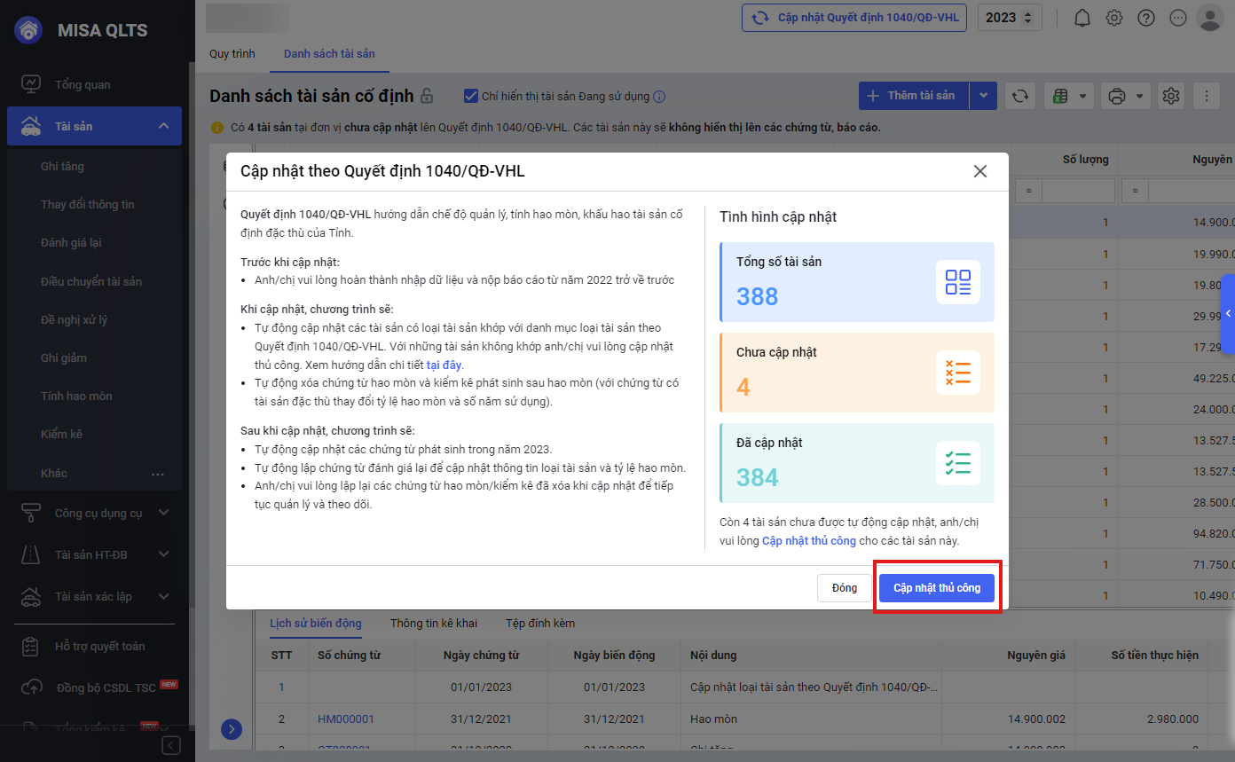
Task: Click the refresh icon beside Thêm tài sản
Action: [x=1020, y=96]
